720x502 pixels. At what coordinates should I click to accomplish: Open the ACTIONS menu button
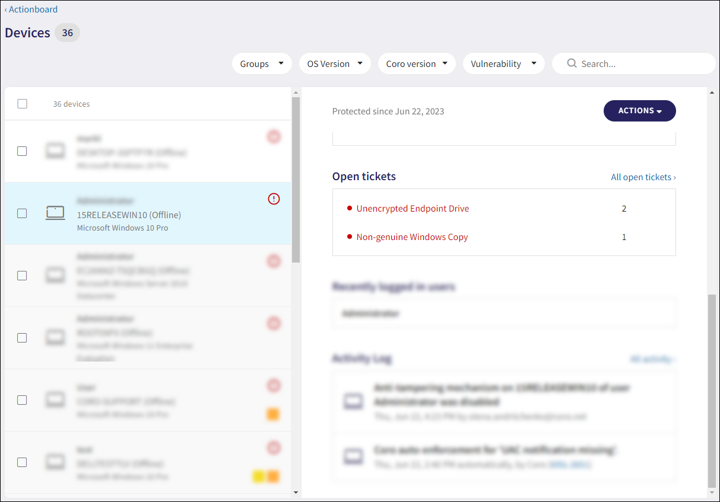639,111
